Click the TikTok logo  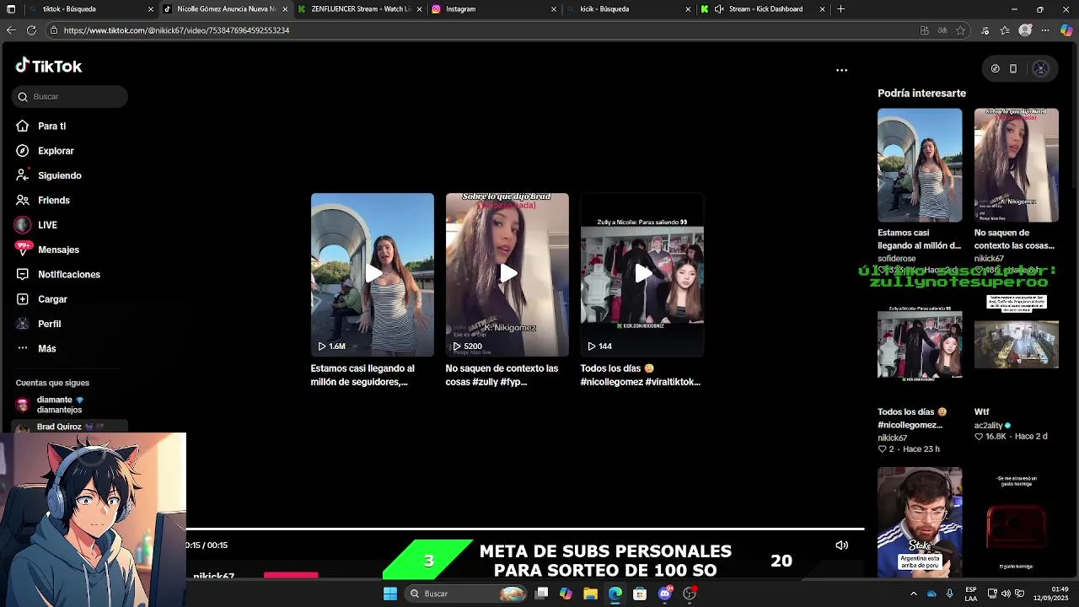coord(49,66)
